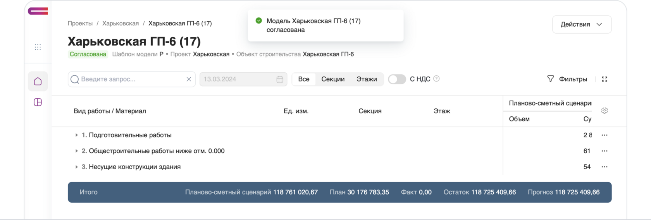
Task: Go to Проекты breadcrumb link
Action: [x=80, y=24]
